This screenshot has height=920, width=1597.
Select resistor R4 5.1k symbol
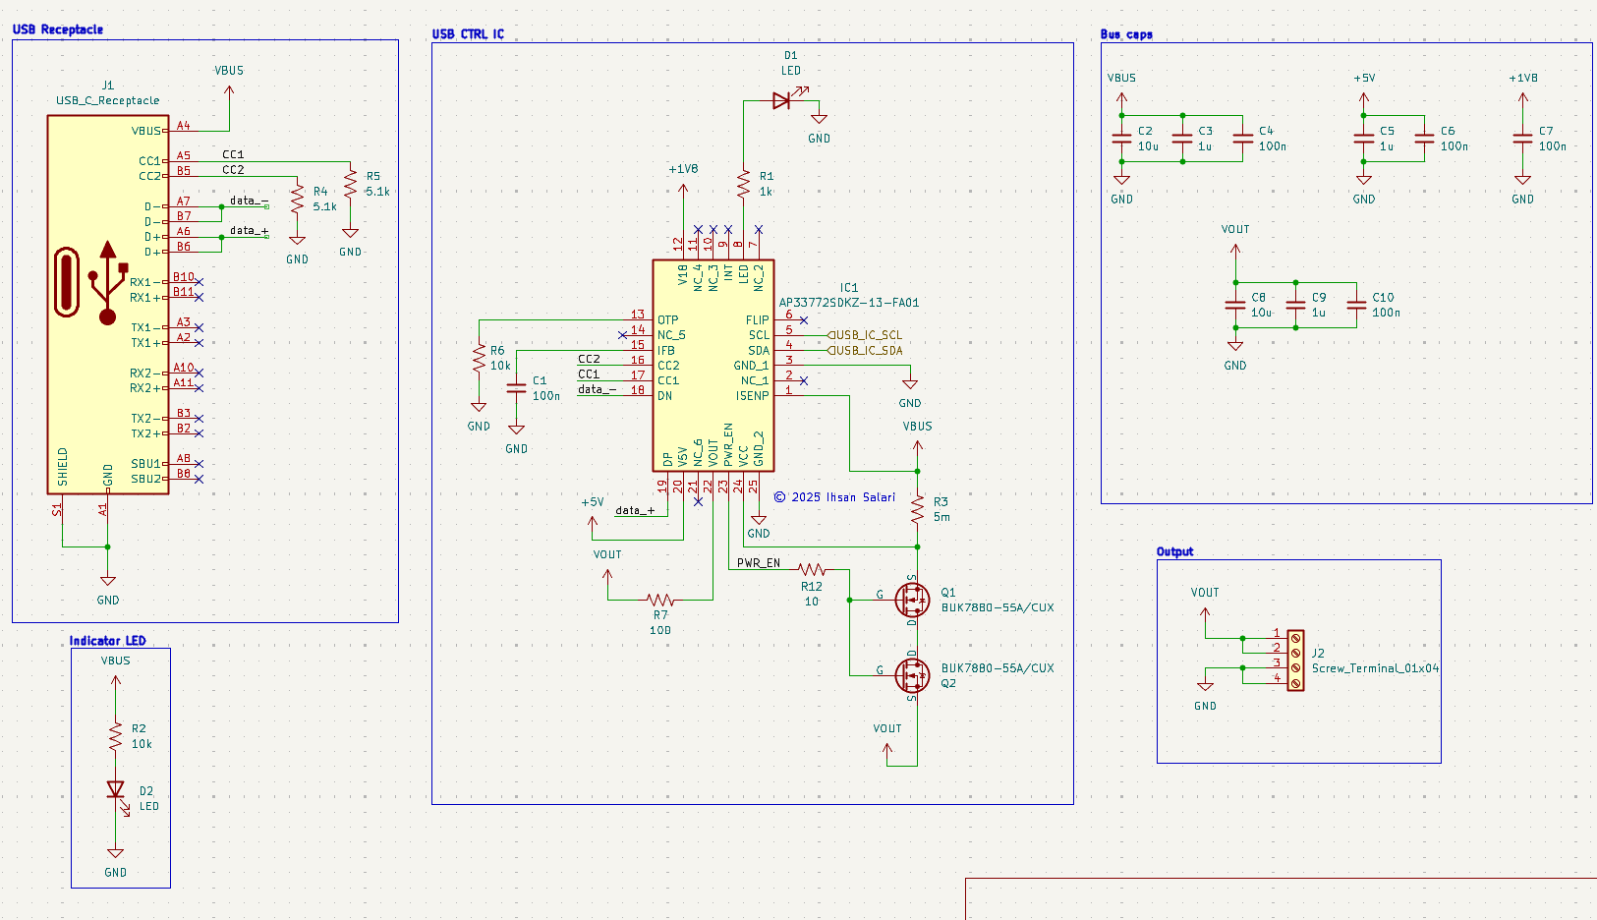pyautogui.click(x=297, y=199)
